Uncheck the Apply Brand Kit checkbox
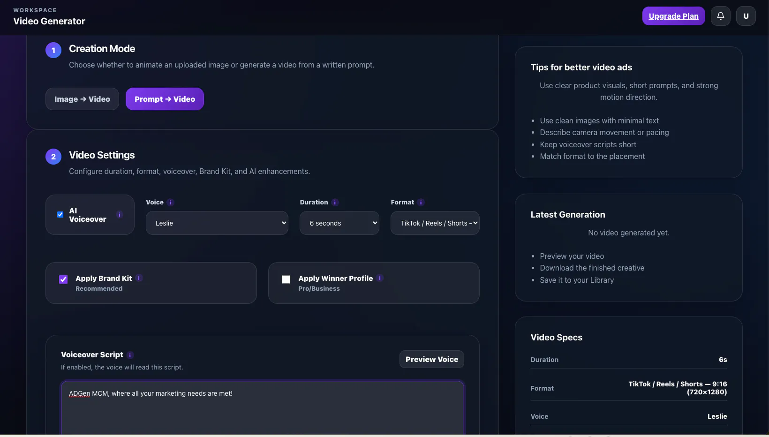Image resolution: width=769 pixels, height=437 pixels. click(x=63, y=279)
